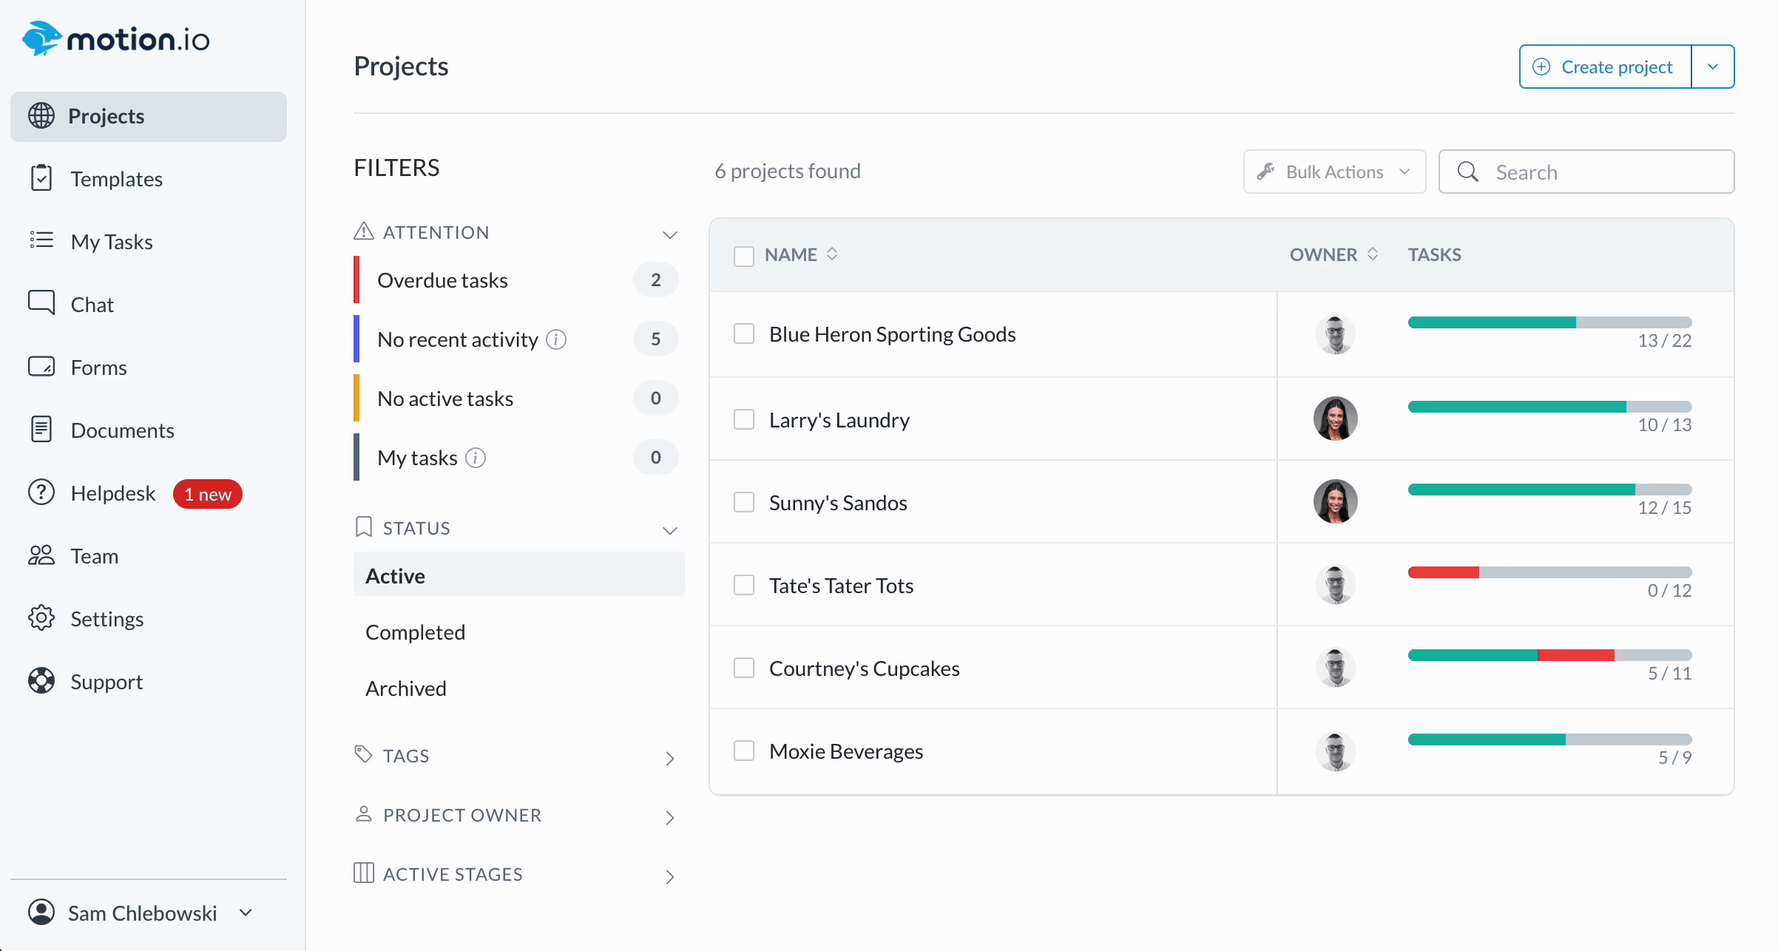The height and width of the screenshot is (951, 1778).
Task: Click the Templates clipboard icon in sidebar
Action: 41,179
